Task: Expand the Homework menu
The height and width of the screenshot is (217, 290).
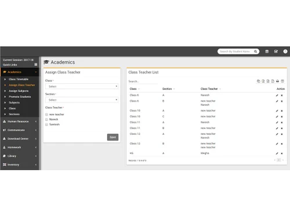Action: click(19, 147)
